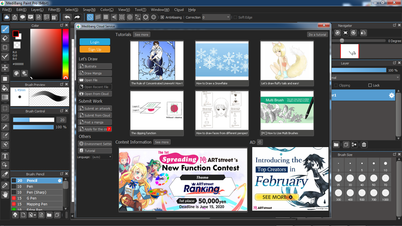Select the Brush tool in left toolbar
Image resolution: width=402 pixels, height=226 pixels.
pyautogui.click(x=5, y=29)
